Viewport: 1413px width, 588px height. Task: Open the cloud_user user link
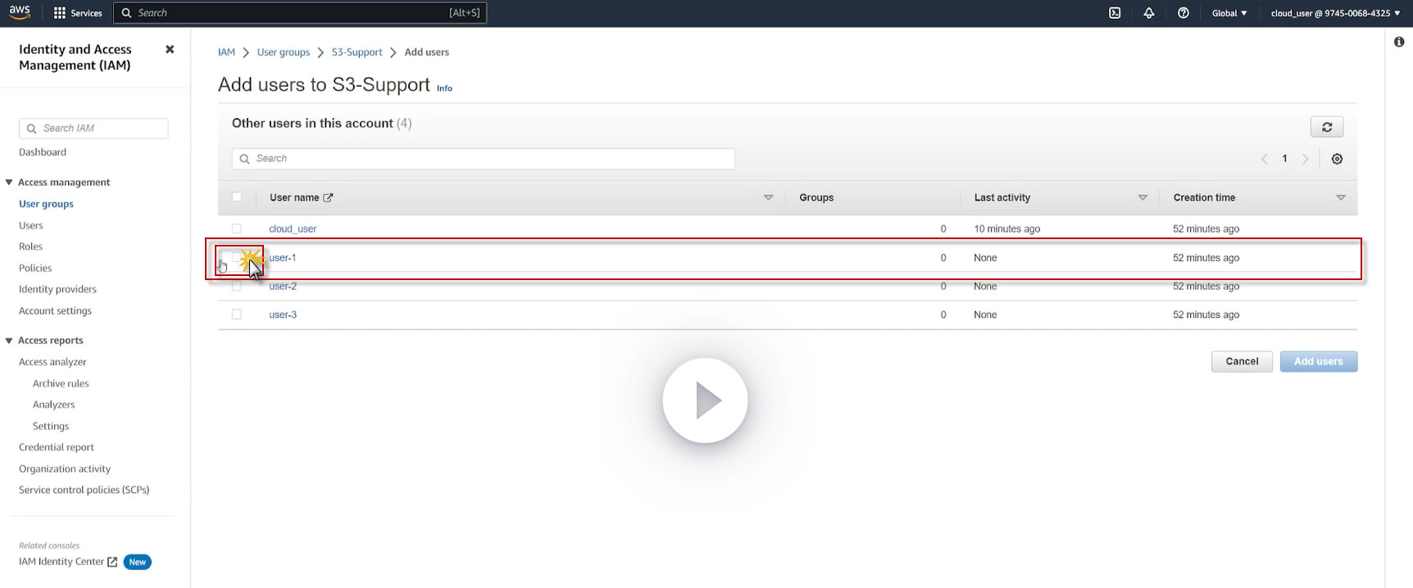coord(293,228)
